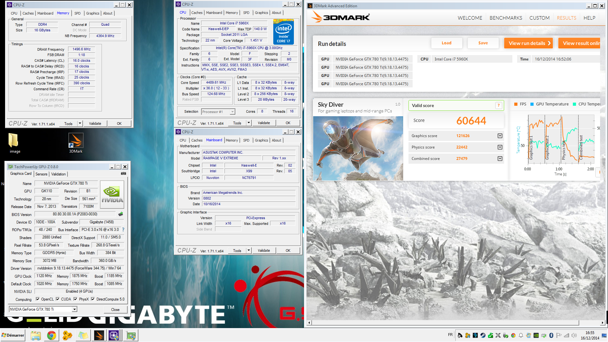Viewport: 608px width, 342px height.
Task: Switch to 3DMark via its taskbar icon
Action: [99, 335]
